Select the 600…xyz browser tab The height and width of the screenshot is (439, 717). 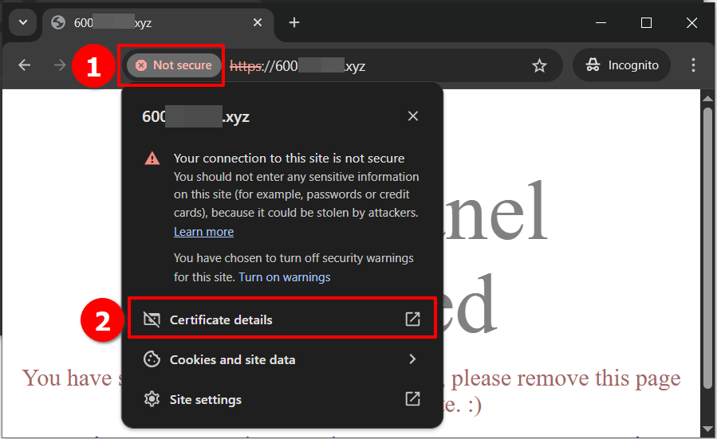coord(158,23)
